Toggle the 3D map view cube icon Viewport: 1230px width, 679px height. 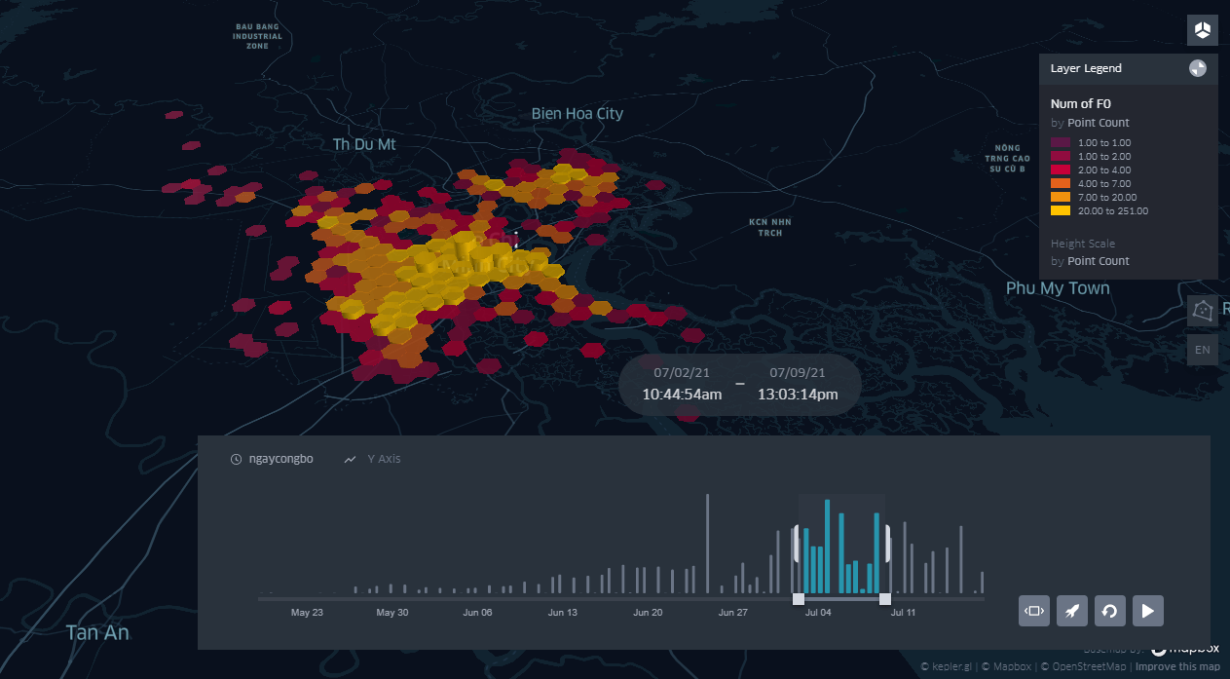tap(1203, 30)
